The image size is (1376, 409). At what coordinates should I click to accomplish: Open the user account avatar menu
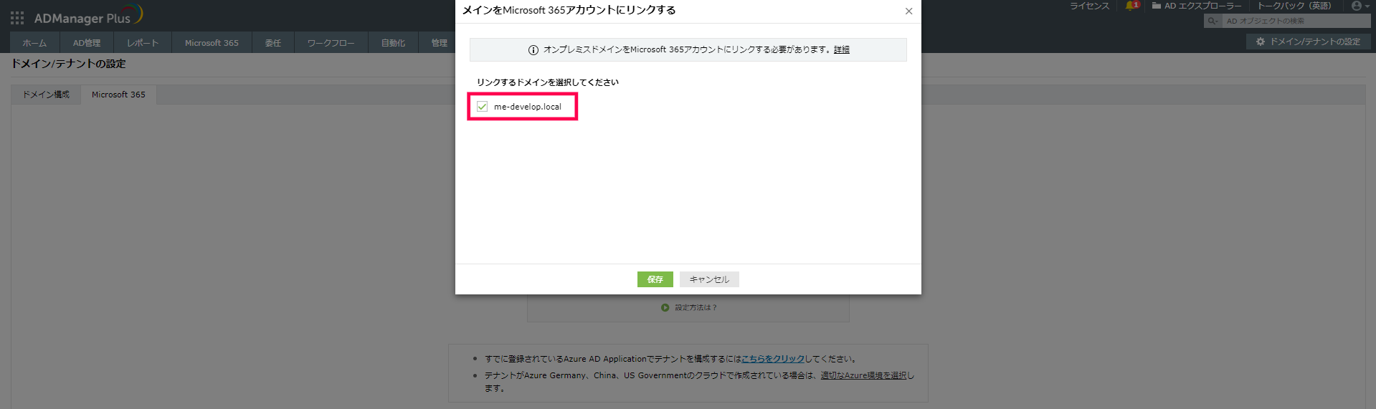[1360, 6]
